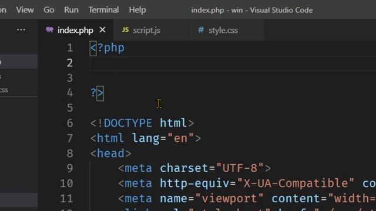
Task: Click line number 4 in the gutter
Action: tap(70, 93)
